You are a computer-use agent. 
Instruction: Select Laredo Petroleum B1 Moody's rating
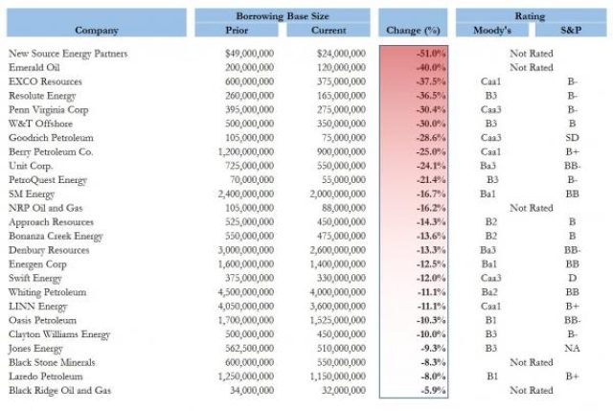pyautogui.click(x=492, y=377)
